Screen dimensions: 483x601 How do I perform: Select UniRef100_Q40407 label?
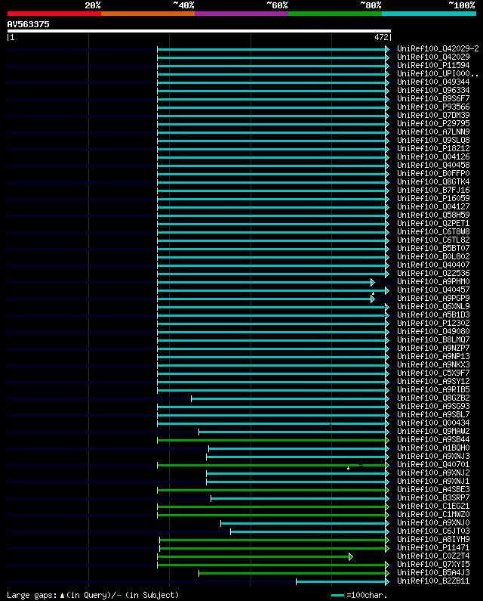click(x=433, y=265)
